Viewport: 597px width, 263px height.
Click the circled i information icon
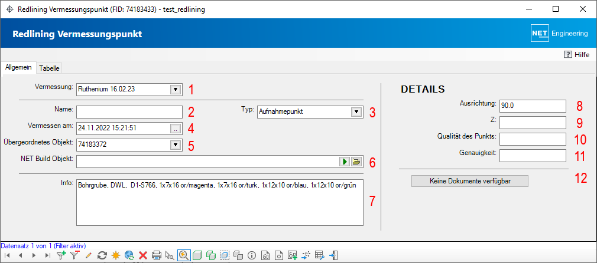[x=251, y=255]
